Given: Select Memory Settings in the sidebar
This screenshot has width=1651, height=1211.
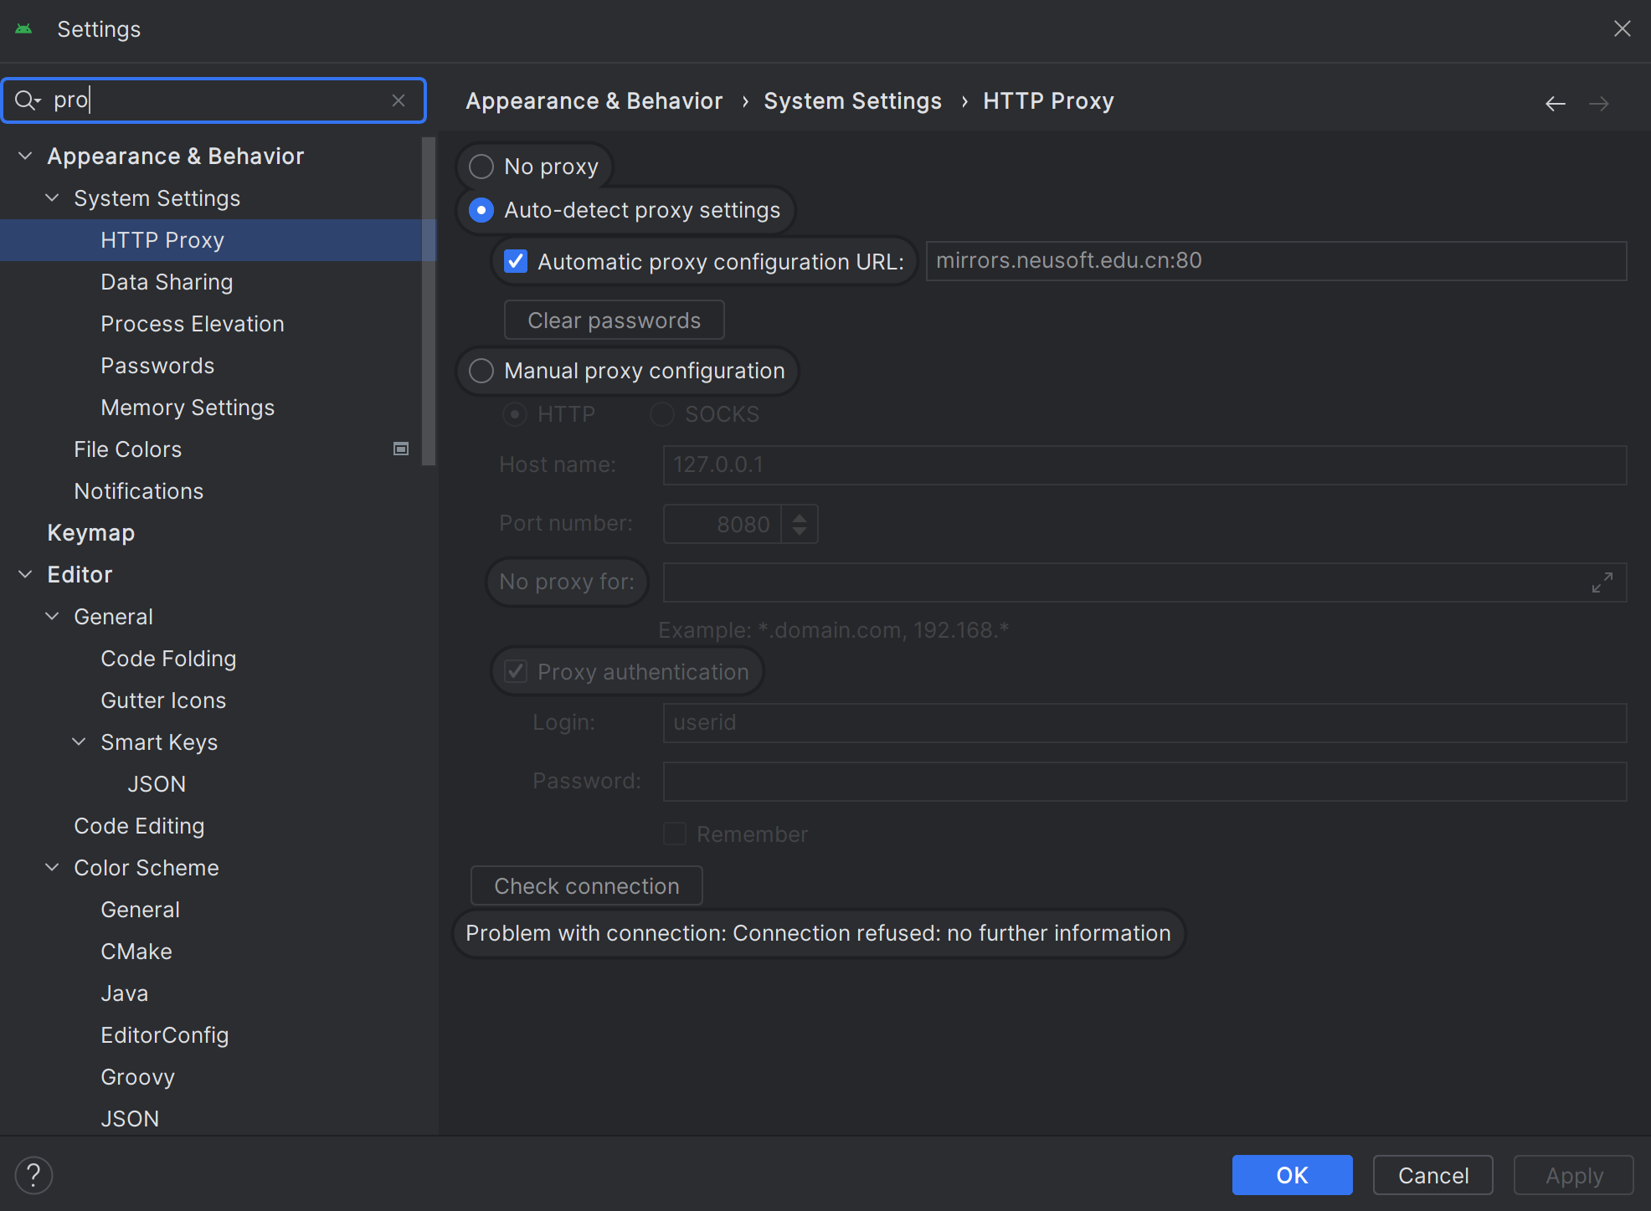Looking at the screenshot, I should pos(188,408).
